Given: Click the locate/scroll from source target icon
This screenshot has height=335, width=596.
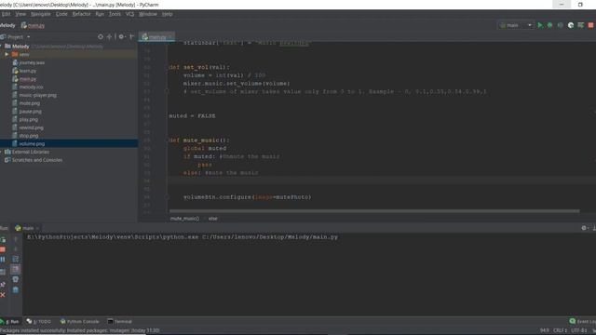Looking at the screenshot, I should (101, 37).
